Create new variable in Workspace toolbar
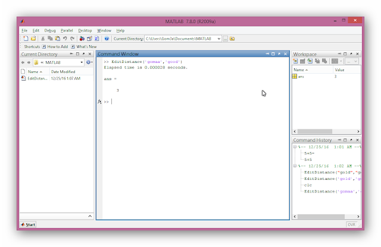The image size is (381, 247). [295, 61]
